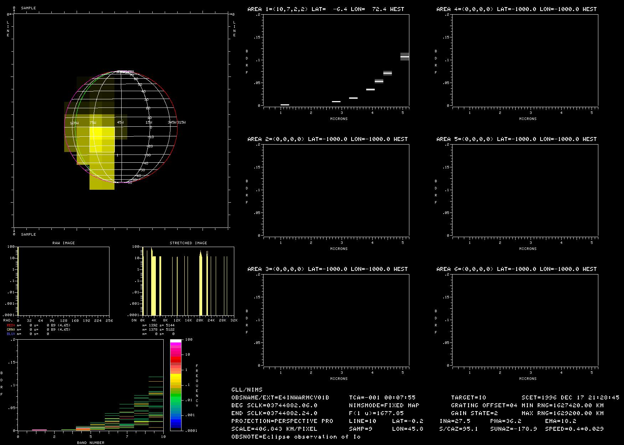This screenshot has height=445, width=624.
Task: Click the TARGET=IO metadata field
Action: pos(468,398)
